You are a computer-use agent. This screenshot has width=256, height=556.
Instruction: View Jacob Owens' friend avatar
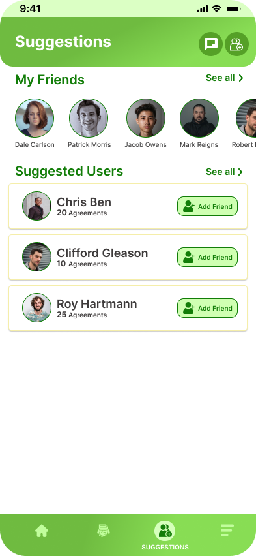coord(146,118)
